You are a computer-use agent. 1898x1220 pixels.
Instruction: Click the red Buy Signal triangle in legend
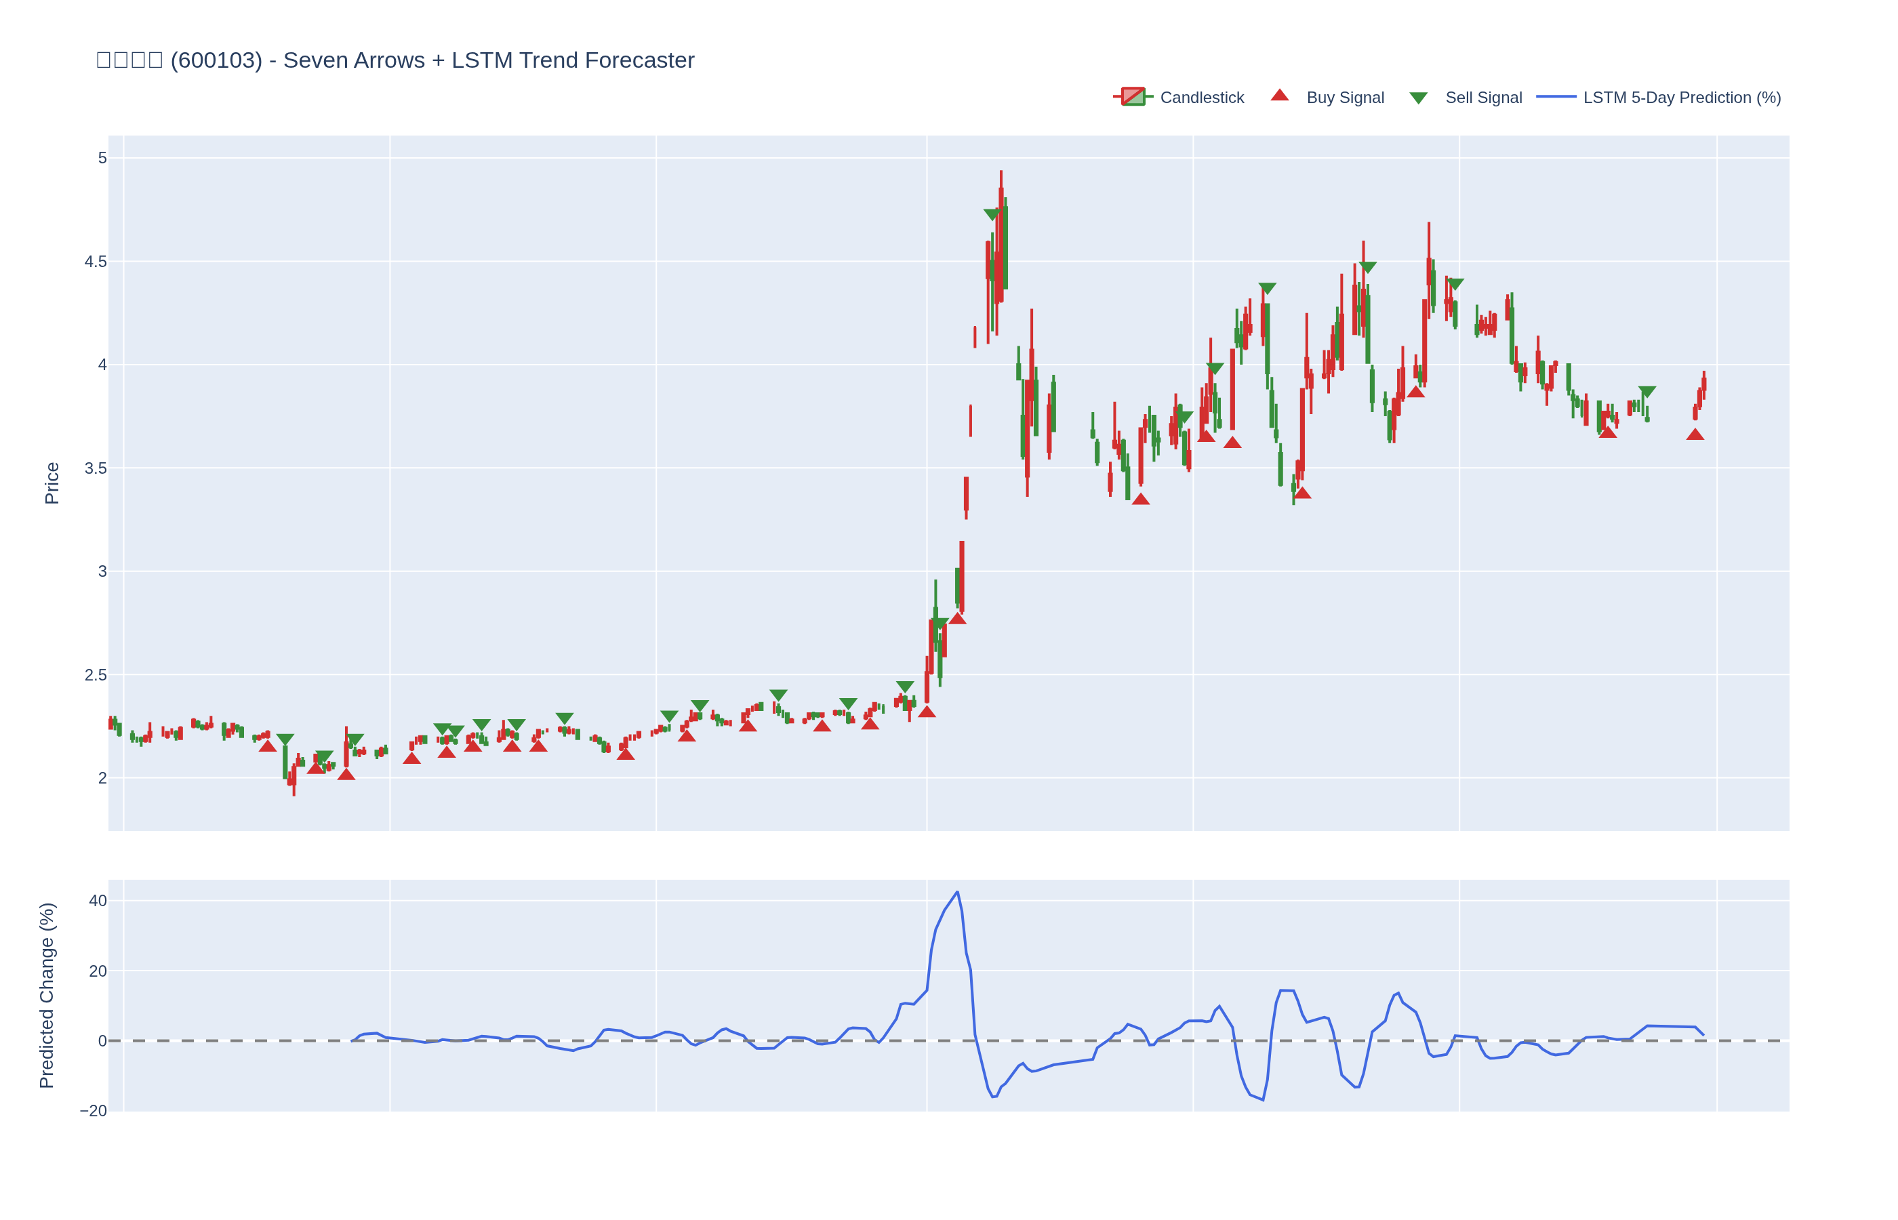tap(1279, 96)
